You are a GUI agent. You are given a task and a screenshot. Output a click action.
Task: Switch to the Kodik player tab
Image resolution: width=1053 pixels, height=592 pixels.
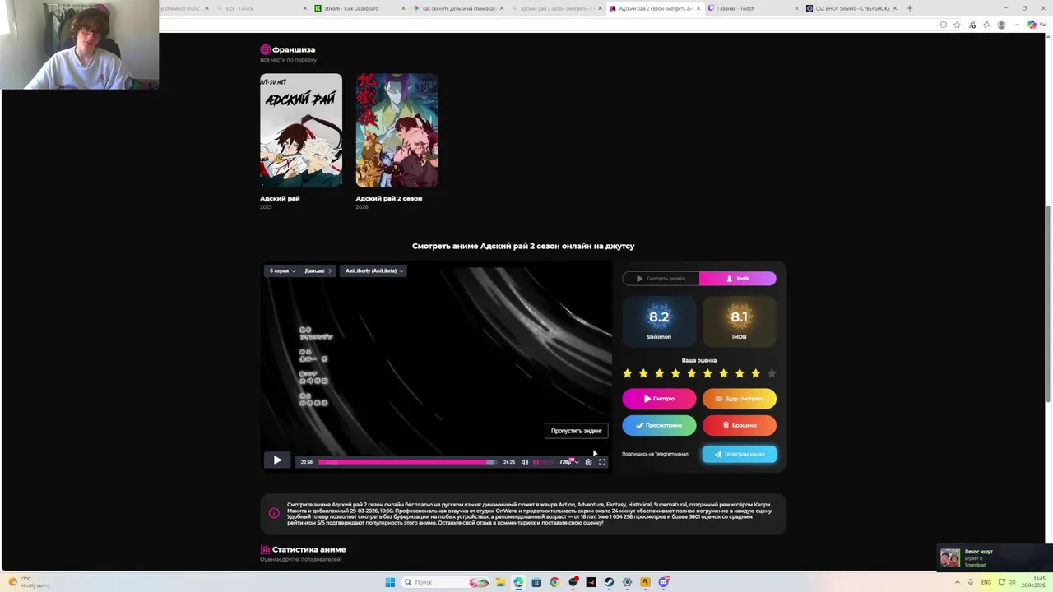click(x=738, y=279)
